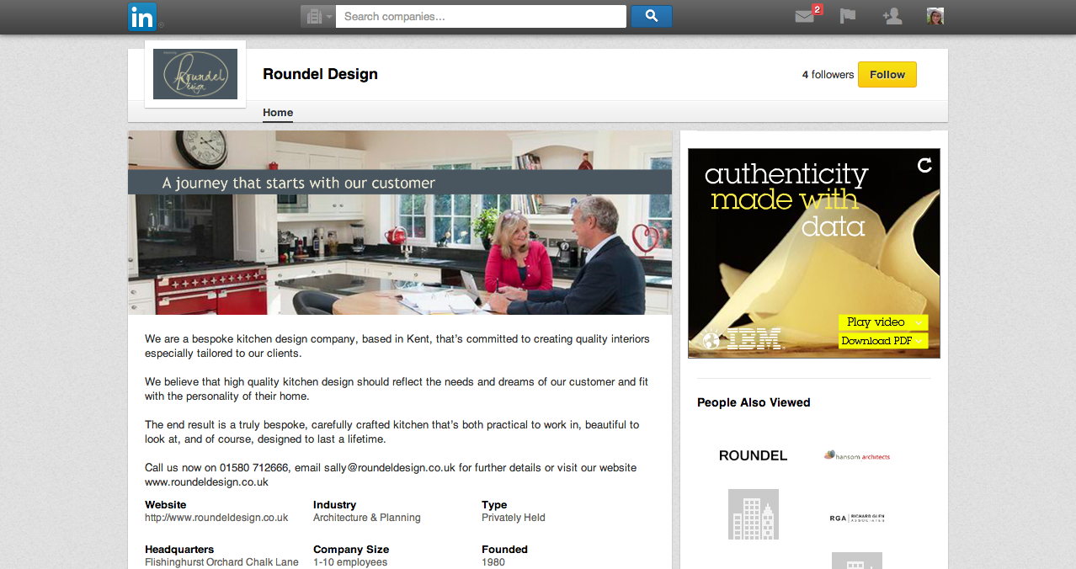Click the blue magnifier search button
The height and width of the screenshot is (569, 1076).
(651, 17)
